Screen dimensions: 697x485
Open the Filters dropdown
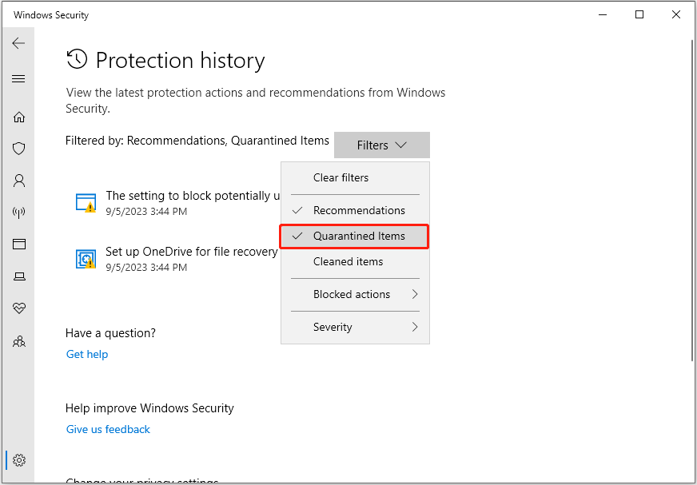tap(381, 145)
